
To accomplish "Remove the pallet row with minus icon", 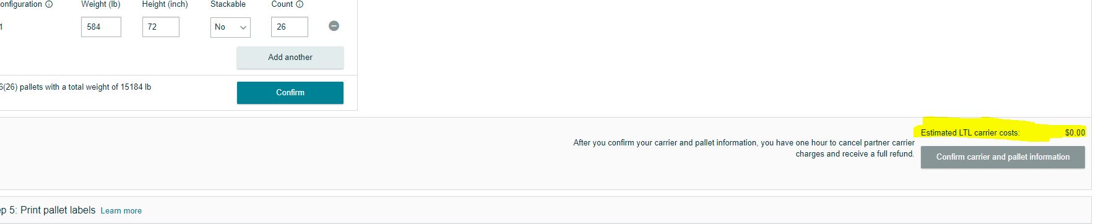I will click(334, 26).
